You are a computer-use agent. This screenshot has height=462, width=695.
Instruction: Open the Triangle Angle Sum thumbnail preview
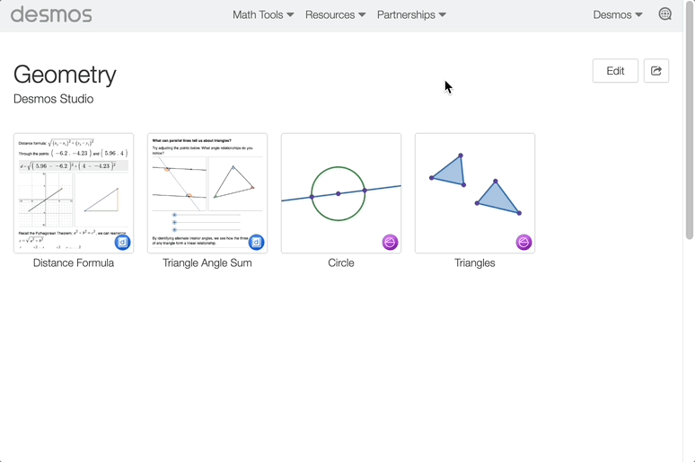207,193
